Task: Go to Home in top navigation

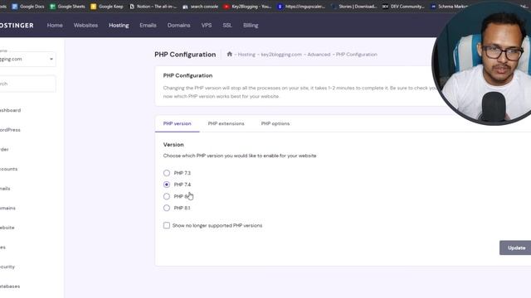Action: [x=55, y=26]
